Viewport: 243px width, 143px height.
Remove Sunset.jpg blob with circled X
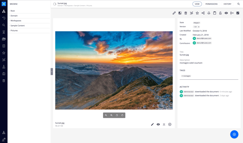[170, 124]
